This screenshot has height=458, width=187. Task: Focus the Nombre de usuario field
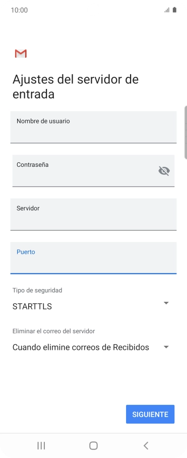point(94,127)
